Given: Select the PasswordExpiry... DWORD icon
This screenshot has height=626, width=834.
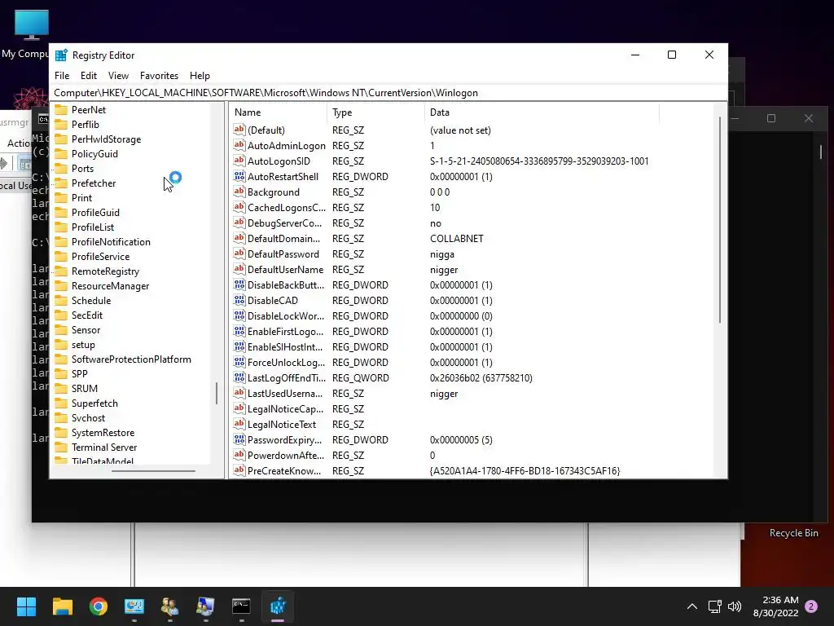Looking at the screenshot, I should (239, 439).
